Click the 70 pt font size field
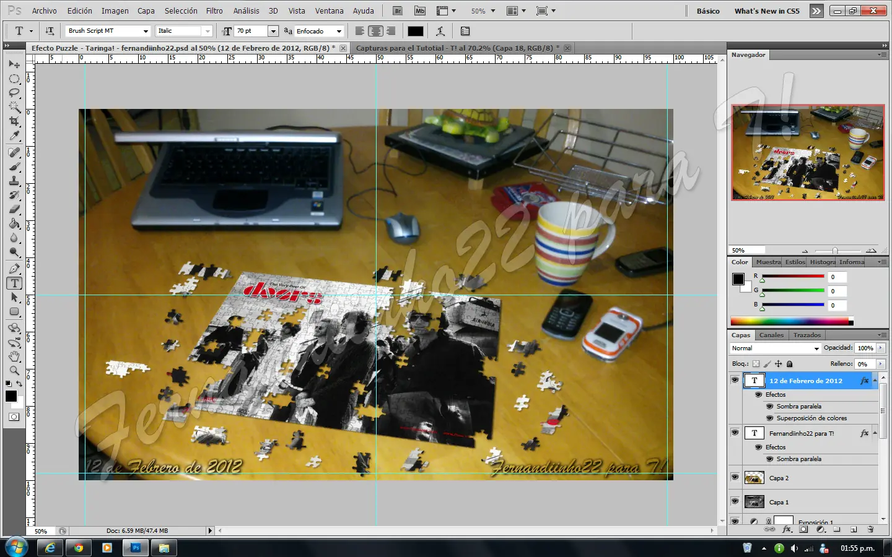 click(x=250, y=31)
